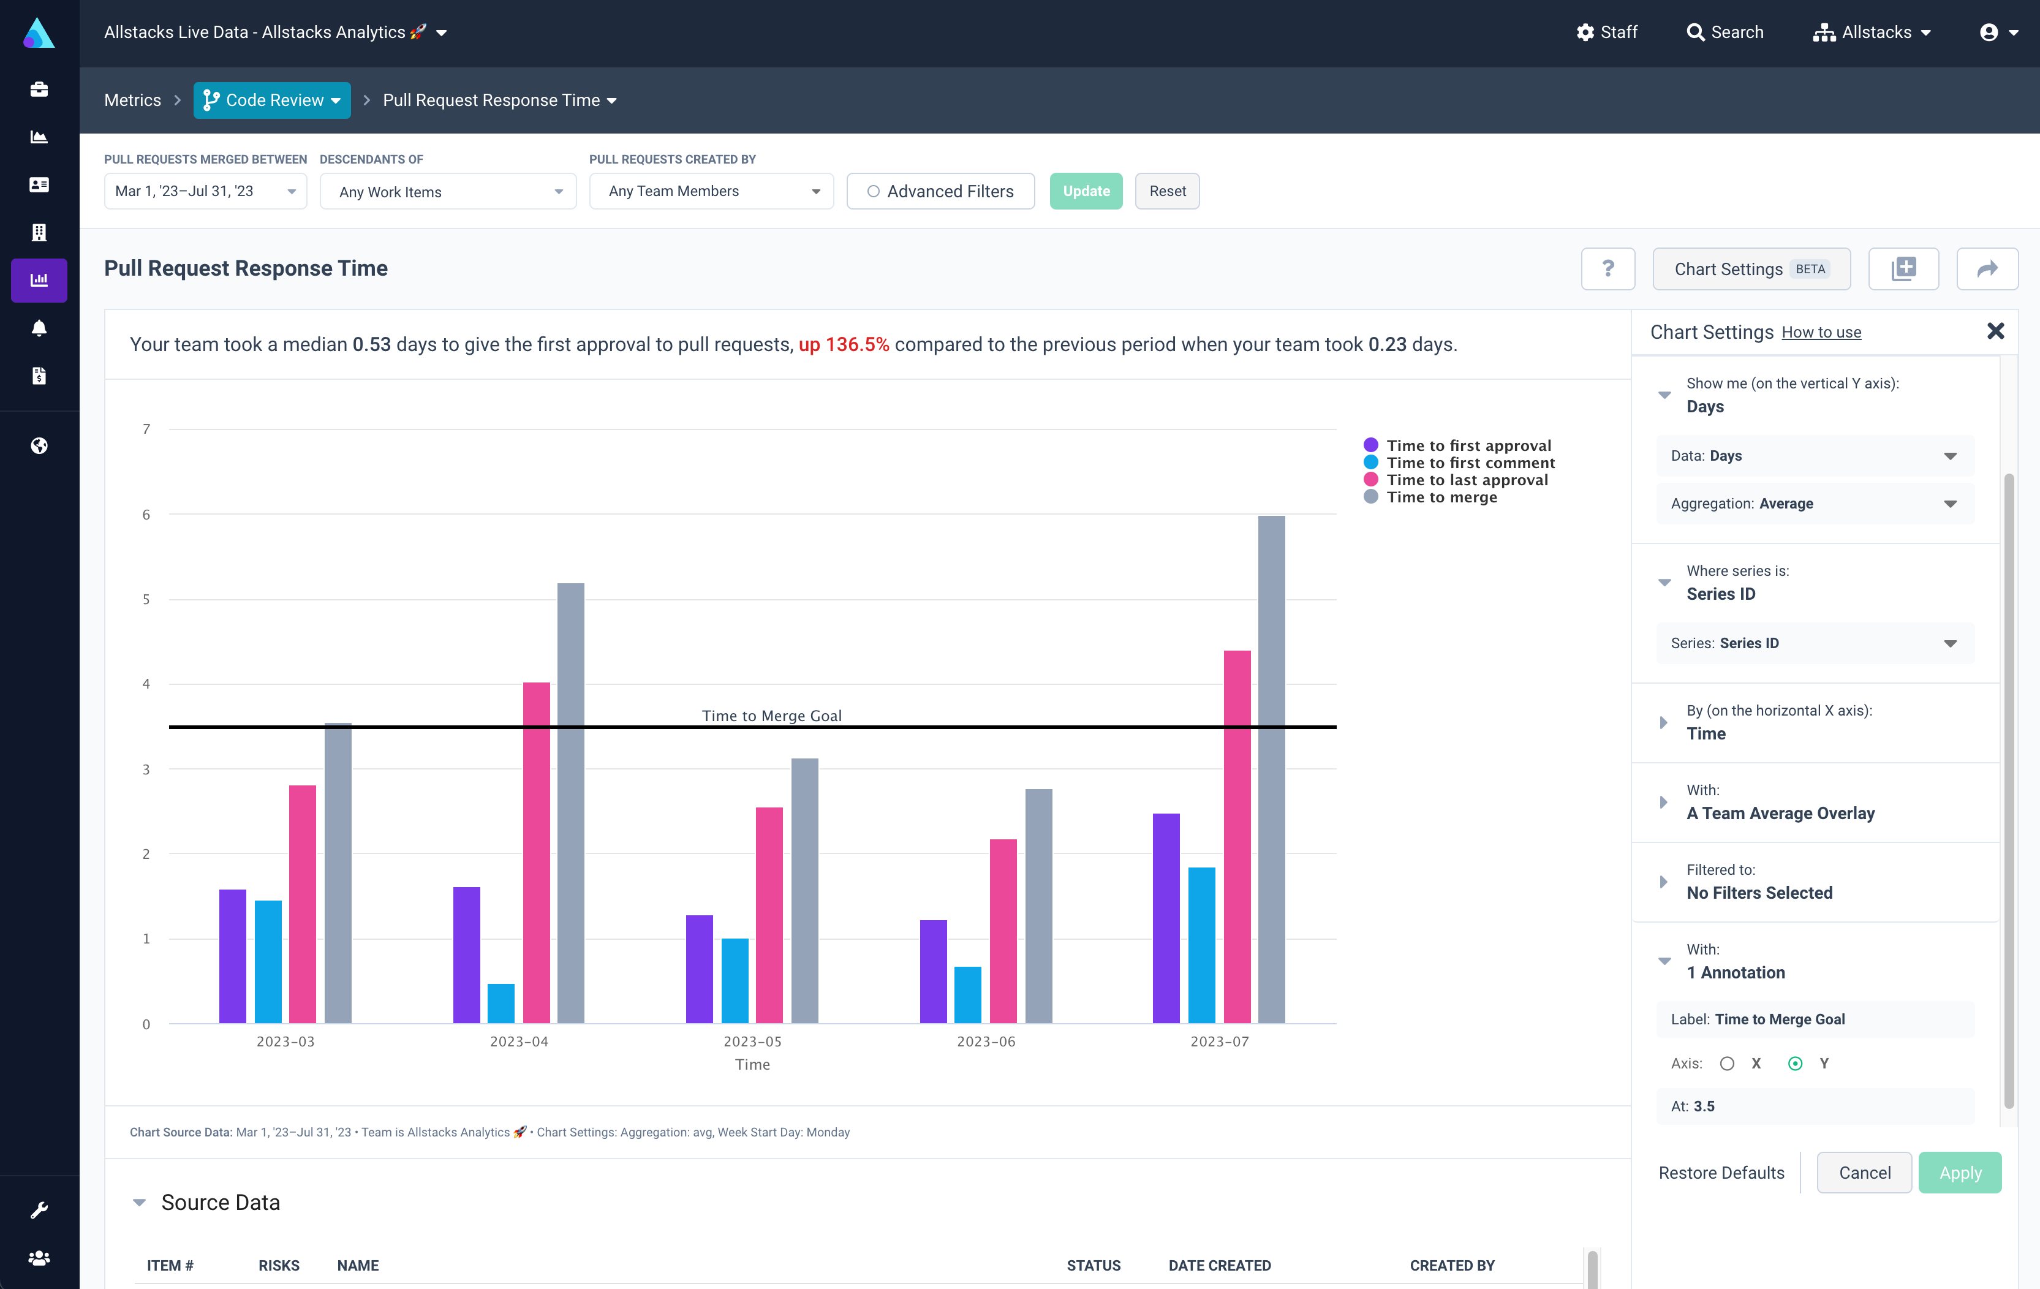Click the question mark help button

1607,269
